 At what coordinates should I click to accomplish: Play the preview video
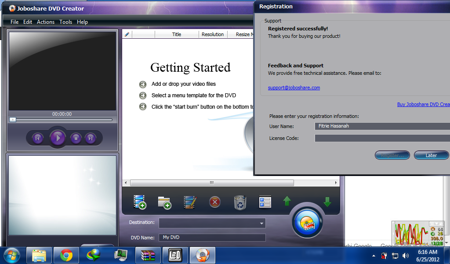click(x=58, y=138)
